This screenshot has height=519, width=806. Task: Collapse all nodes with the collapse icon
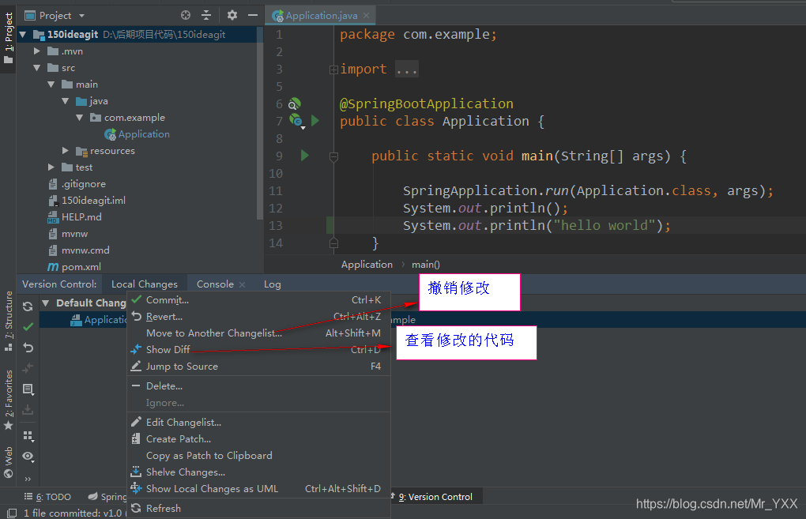pos(207,14)
